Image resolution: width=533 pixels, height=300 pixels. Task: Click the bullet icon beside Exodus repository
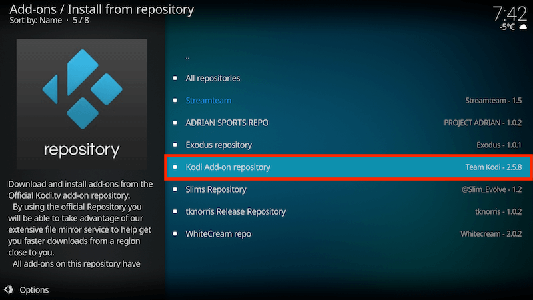175,145
